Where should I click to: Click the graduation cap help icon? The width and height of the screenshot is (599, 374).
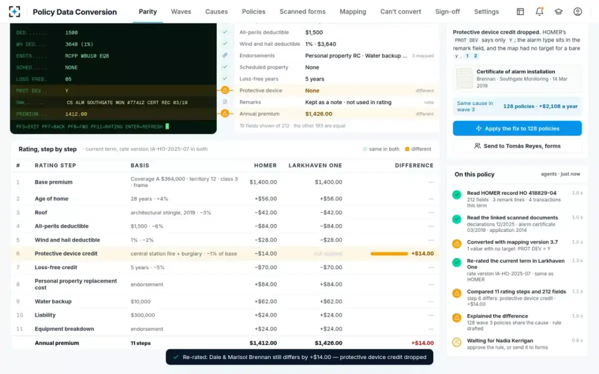pos(559,11)
